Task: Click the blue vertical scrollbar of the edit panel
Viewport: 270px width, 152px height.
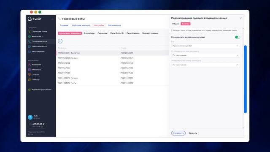Action: click(x=246, y=79)
